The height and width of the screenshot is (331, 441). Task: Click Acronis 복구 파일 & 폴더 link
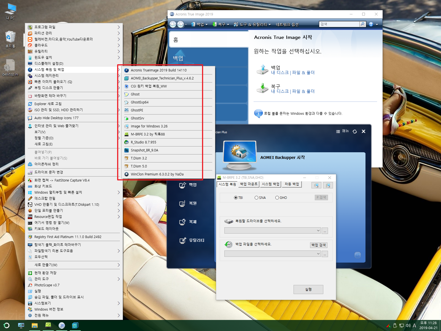coord(303,91)
